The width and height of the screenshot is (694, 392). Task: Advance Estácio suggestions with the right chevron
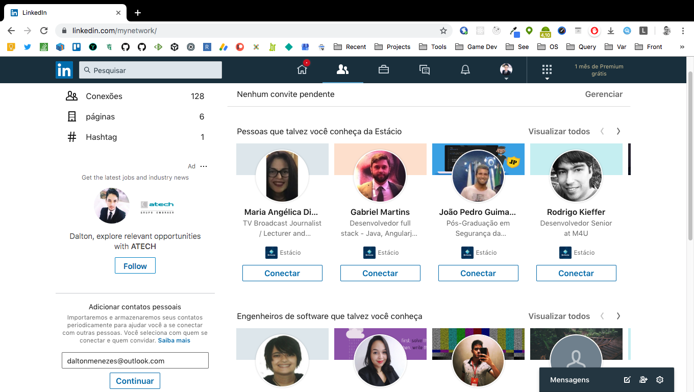click(618, 131)
